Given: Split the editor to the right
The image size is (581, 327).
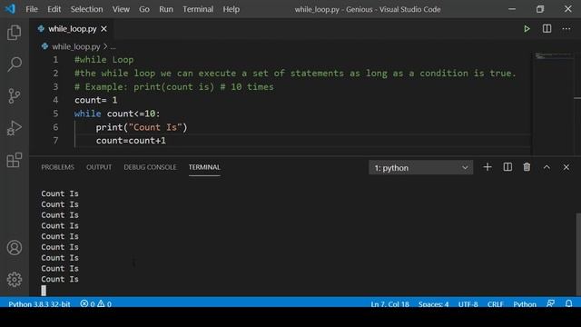Looking at the screenshot, I should pyautogui.click(x=547, y=29).
